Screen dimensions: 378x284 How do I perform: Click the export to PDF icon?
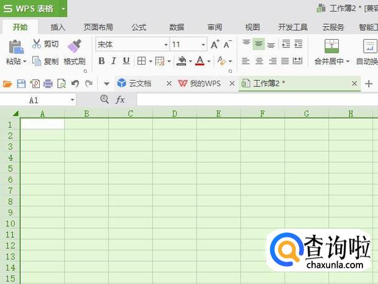35,84
